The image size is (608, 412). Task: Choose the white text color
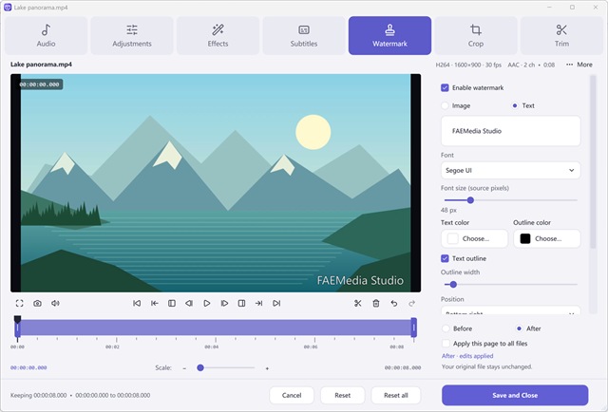point(474,238)
